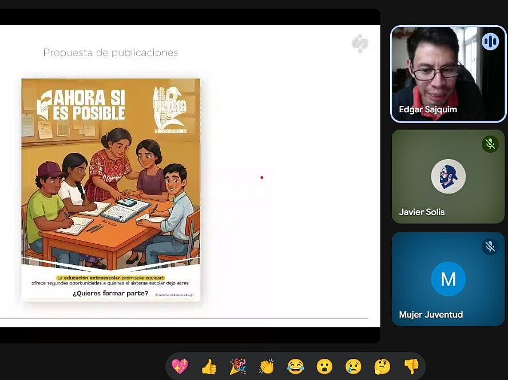This screenshot has width=508, height=380.
Task: Send the clapping hands reaction
Action: point(267,366)
